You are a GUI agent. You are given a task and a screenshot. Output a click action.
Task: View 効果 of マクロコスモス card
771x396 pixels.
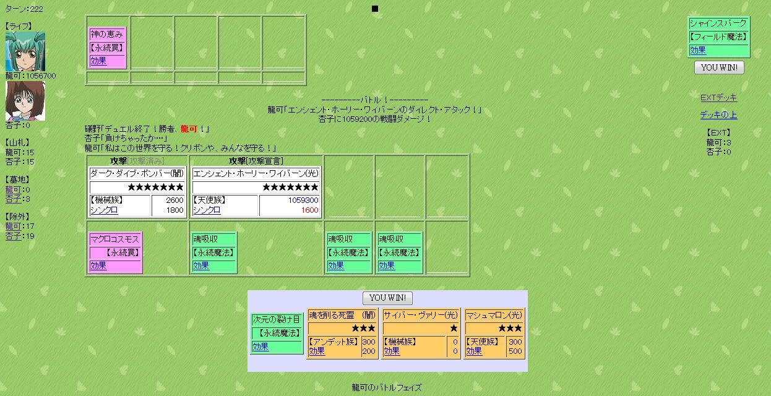click(x=98, y=265)
